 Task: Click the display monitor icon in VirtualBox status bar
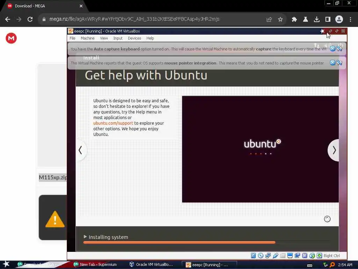(290, 255)
